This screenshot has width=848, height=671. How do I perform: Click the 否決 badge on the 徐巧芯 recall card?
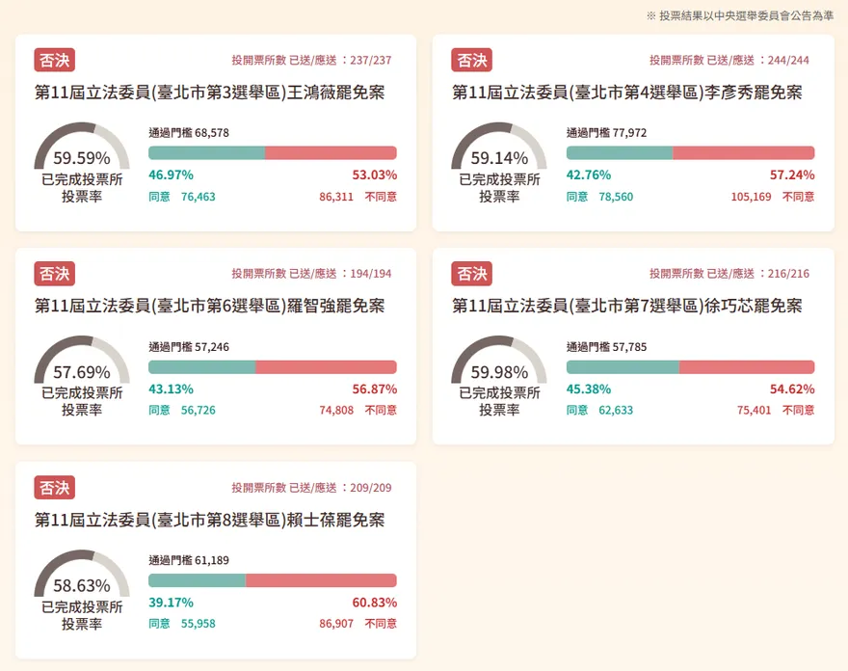[x=471, y=273]
